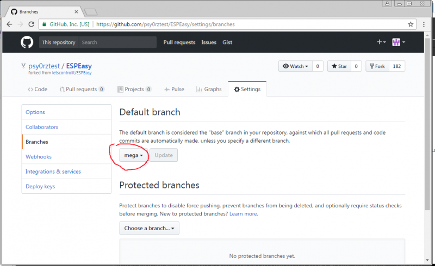View the watchers count of 0
Viewport: 435px width, 266px height.
[318, 66]
